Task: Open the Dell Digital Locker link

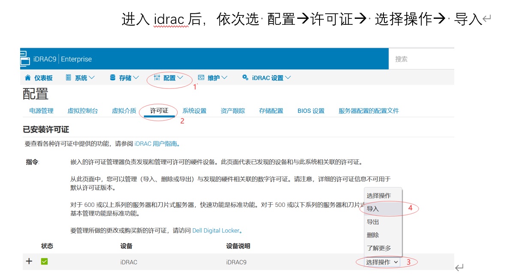Action: click(216, 230)
